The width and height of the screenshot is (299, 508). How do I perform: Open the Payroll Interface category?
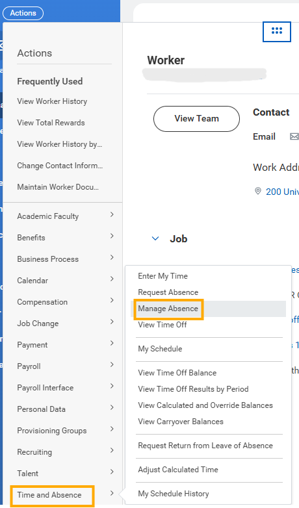pos(45,388)
